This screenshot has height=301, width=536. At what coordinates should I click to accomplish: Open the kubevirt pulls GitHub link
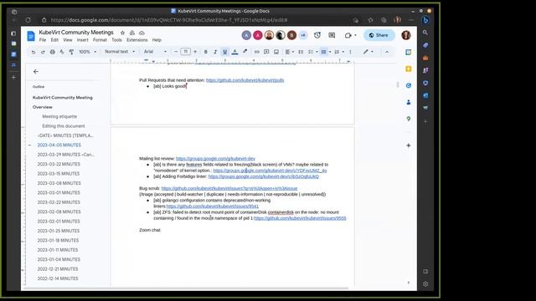click(x=245, y=80)
